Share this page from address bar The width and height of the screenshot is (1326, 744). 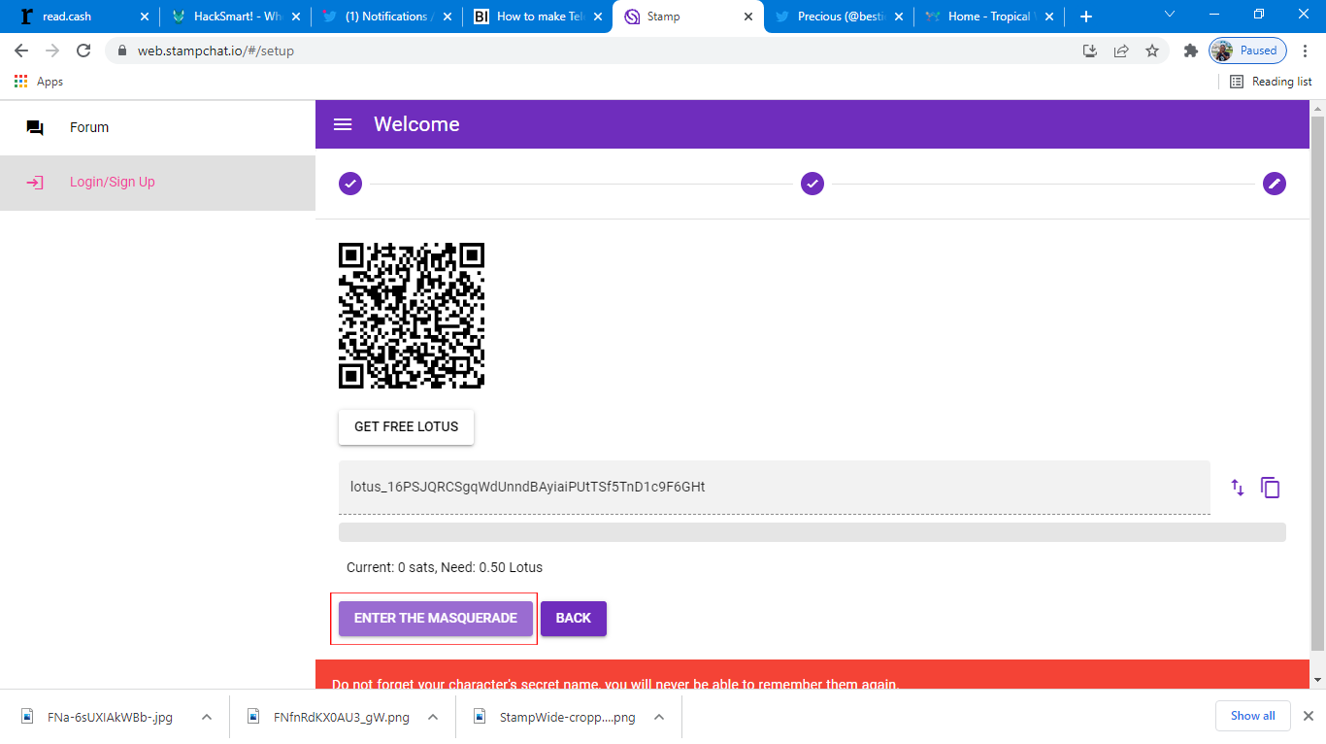[x=1121, y=51]
